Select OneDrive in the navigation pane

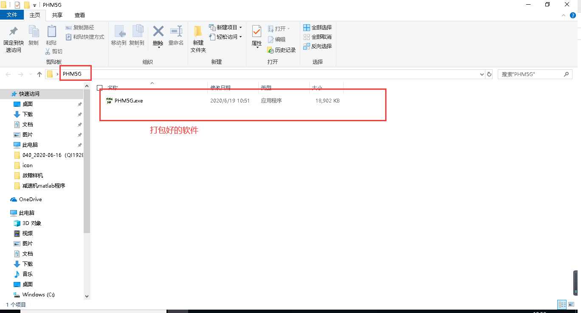[x=30, y=199]
